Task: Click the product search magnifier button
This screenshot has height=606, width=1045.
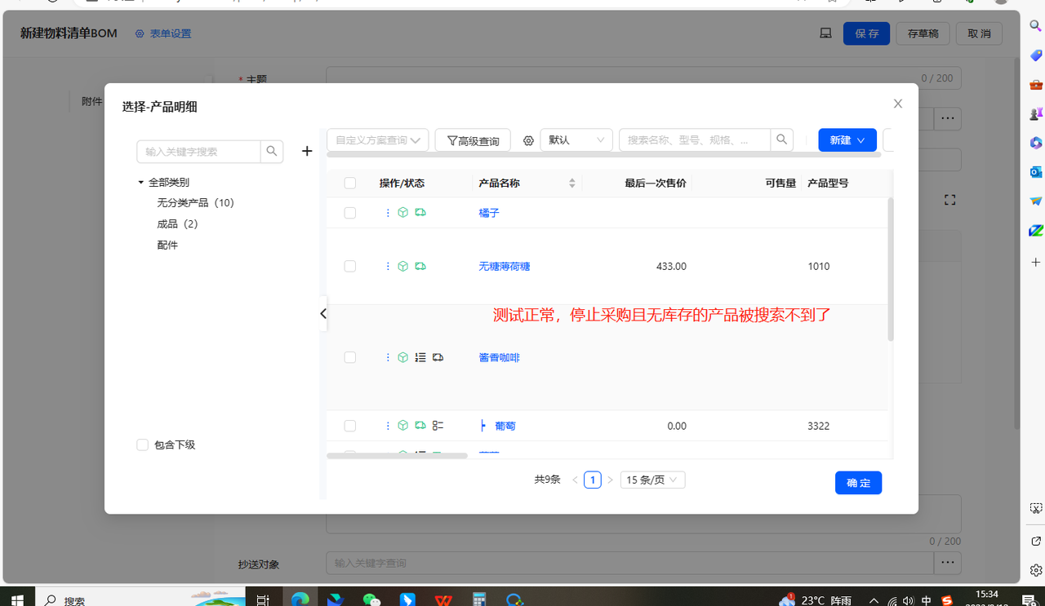Action: click(781, 140)
